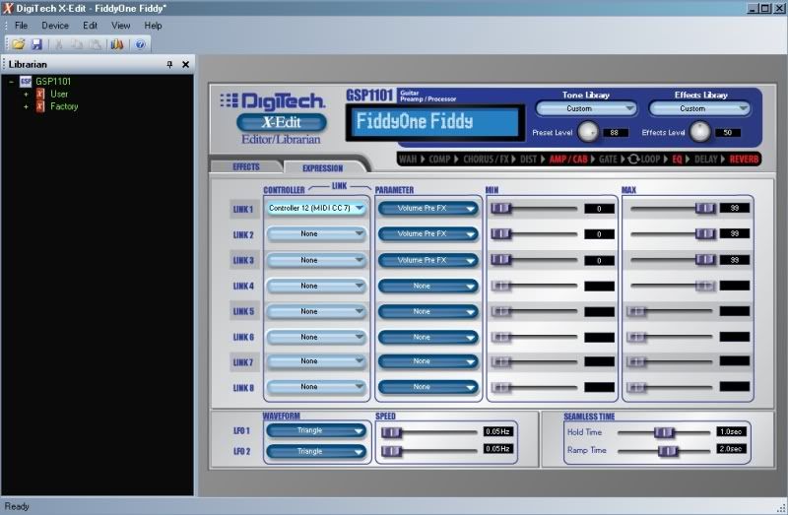Expand the Factory presets node
Screen dimensions: 788x515
pos(27,106)
